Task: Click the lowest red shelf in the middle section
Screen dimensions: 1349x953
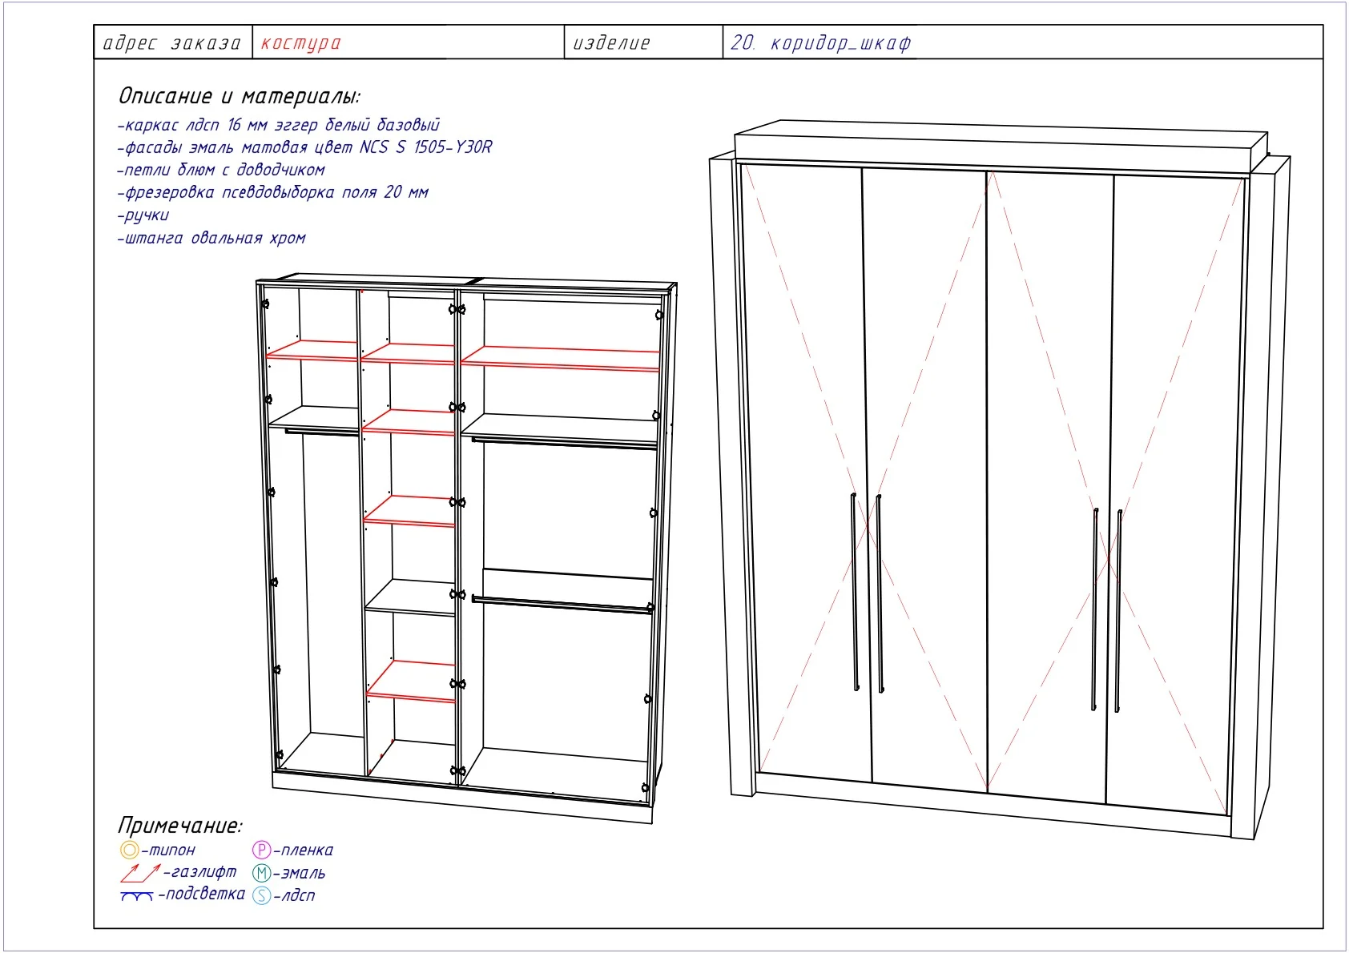Action: (x=411, y=682)
